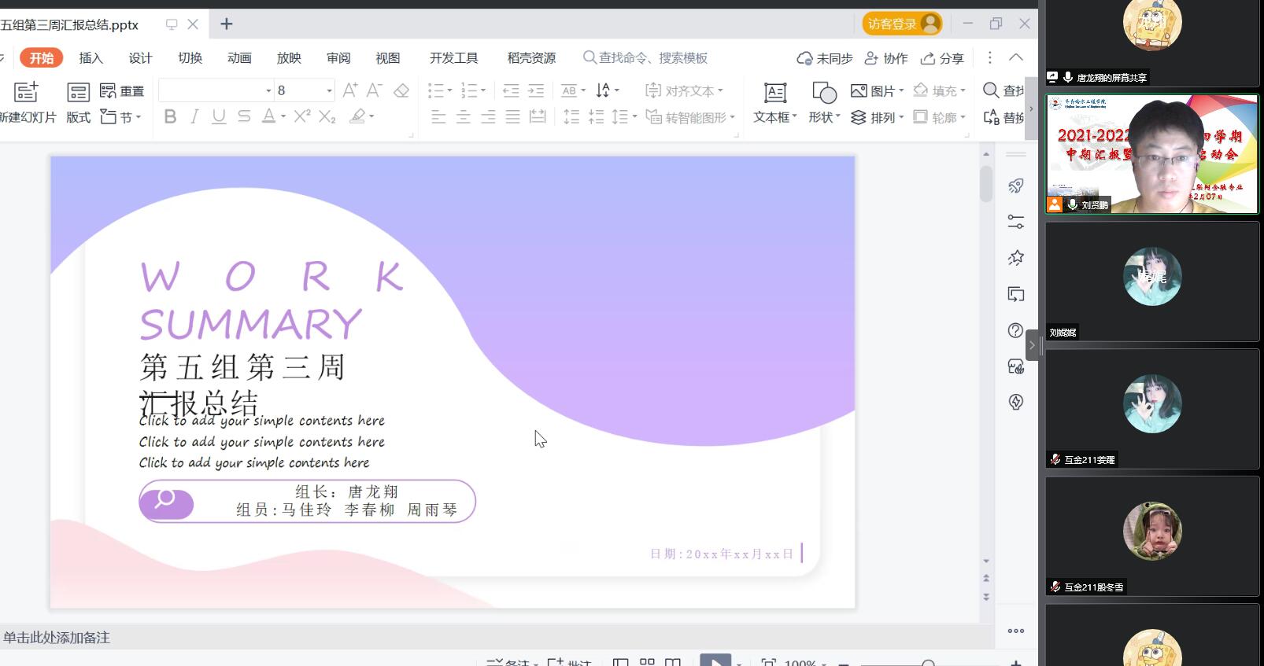Viewport: 1264px width, 666px height.
Task: Open the object properties sliders icon
Action: click(1016, 222)
